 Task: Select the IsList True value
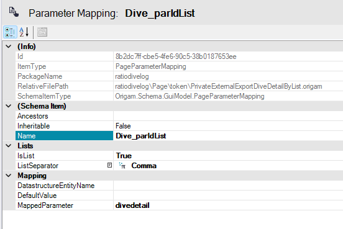[x=228, y=156]
